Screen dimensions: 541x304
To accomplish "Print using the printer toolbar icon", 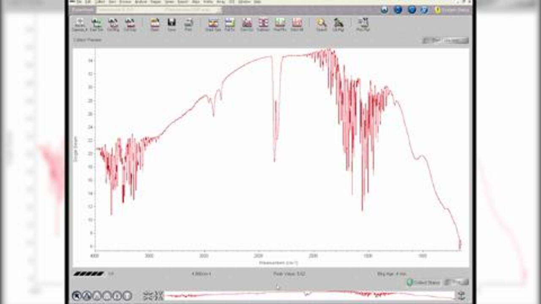I will 189,24.
